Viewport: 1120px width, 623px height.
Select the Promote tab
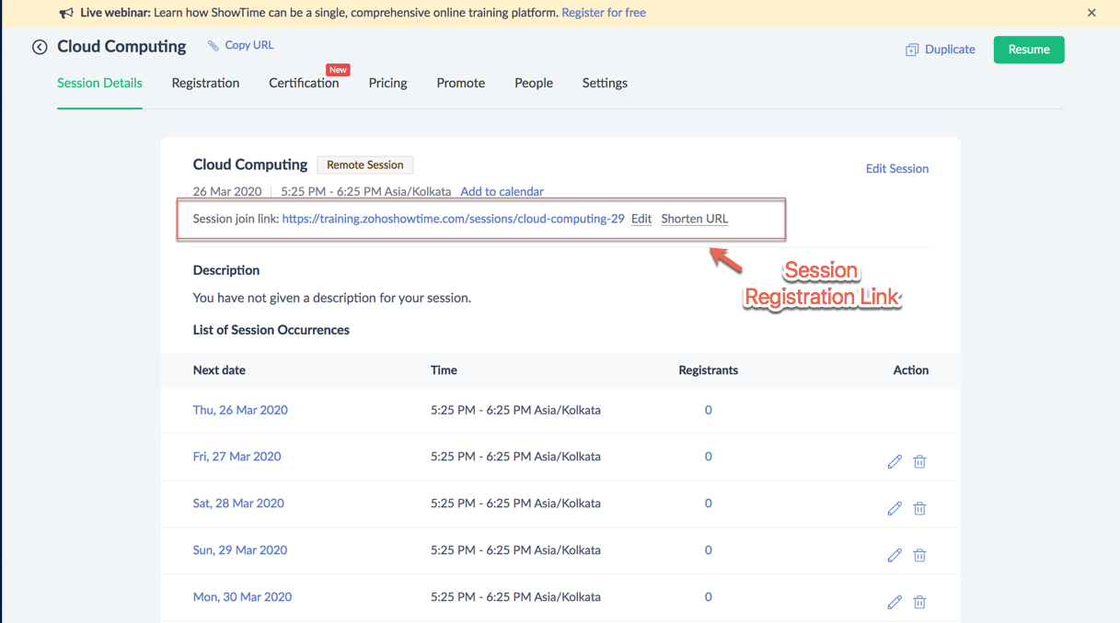[460, 83]
